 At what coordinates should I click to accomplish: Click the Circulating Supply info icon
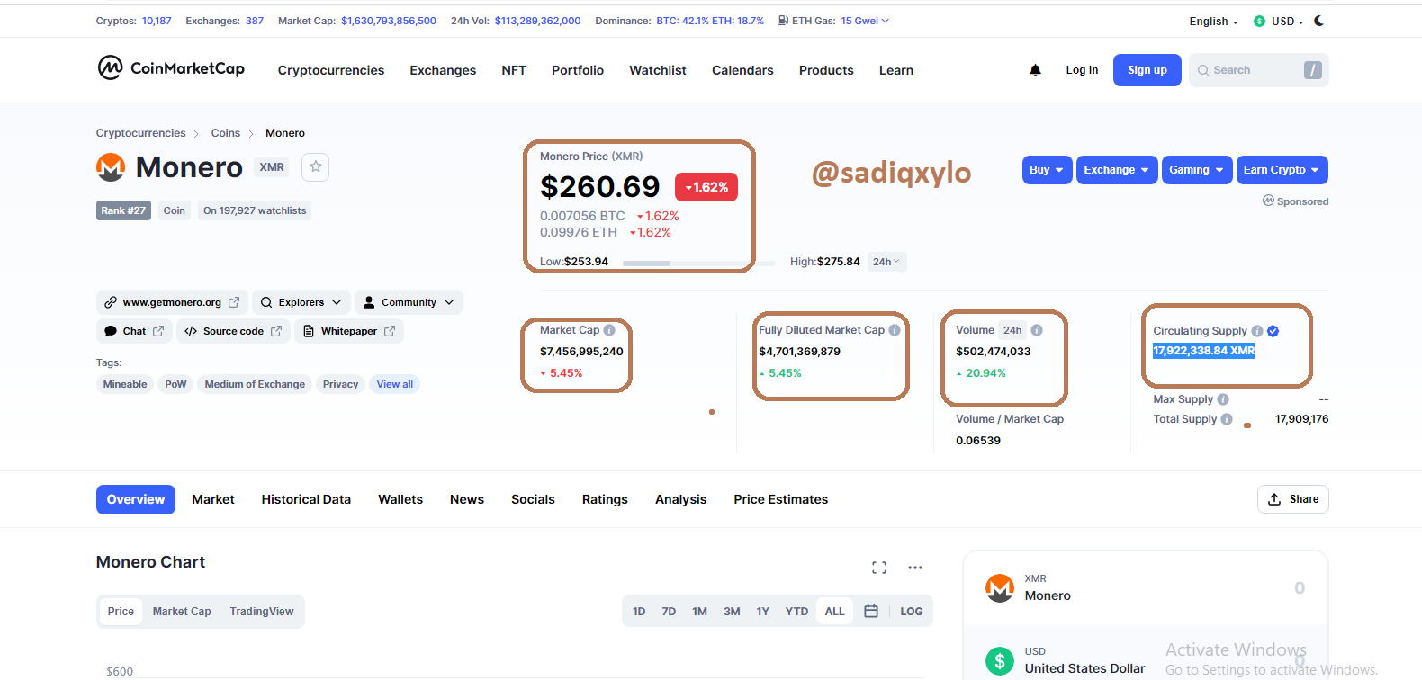click(x=1257, y=331)
